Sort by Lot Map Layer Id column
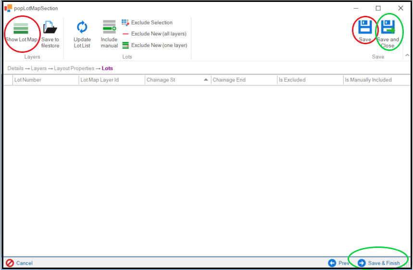Viewport: 413px width, 270px height. tap(112, 80)
